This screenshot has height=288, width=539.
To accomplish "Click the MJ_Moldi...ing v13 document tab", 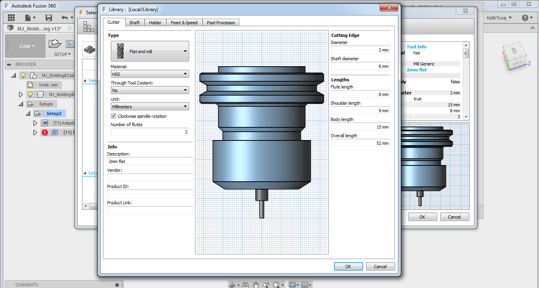I will 39,29.
